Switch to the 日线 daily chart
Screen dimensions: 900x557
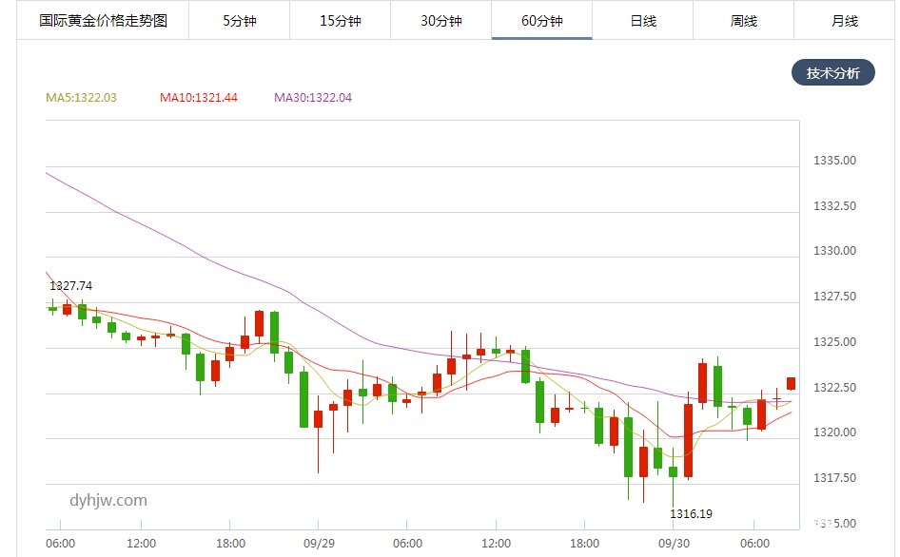643,21
